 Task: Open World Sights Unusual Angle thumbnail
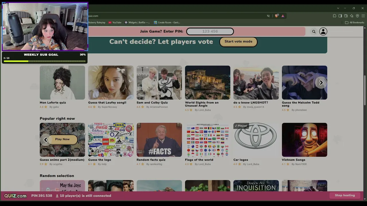(208, 83)
